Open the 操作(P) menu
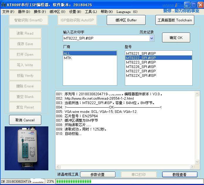The image size is (204, 185). pyautogui.click(x=40, y=12)
